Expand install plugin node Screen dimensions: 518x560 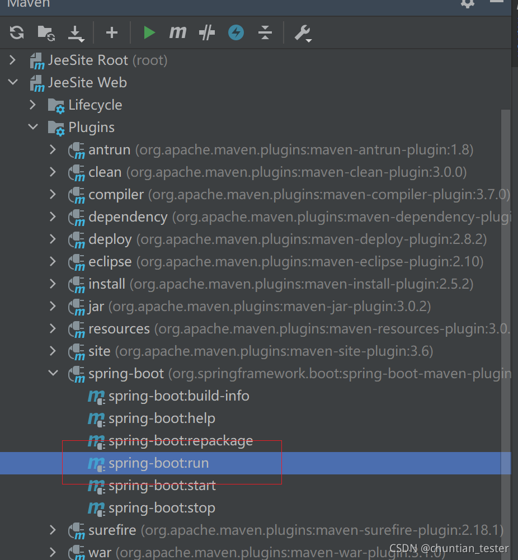[x=53, y=284]
